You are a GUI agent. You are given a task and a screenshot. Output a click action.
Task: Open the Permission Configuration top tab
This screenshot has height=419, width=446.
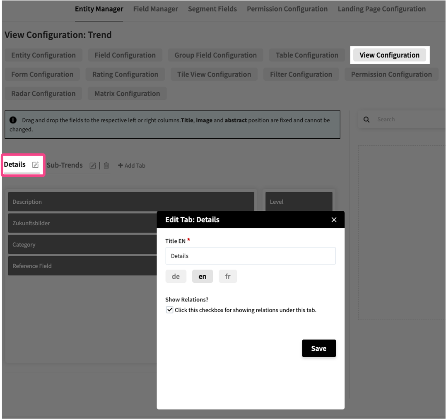(287, 9)
